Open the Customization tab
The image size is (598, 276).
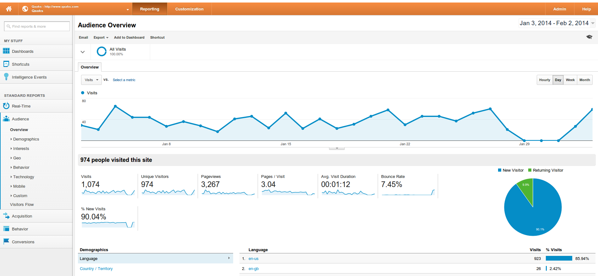pos(189,9)
